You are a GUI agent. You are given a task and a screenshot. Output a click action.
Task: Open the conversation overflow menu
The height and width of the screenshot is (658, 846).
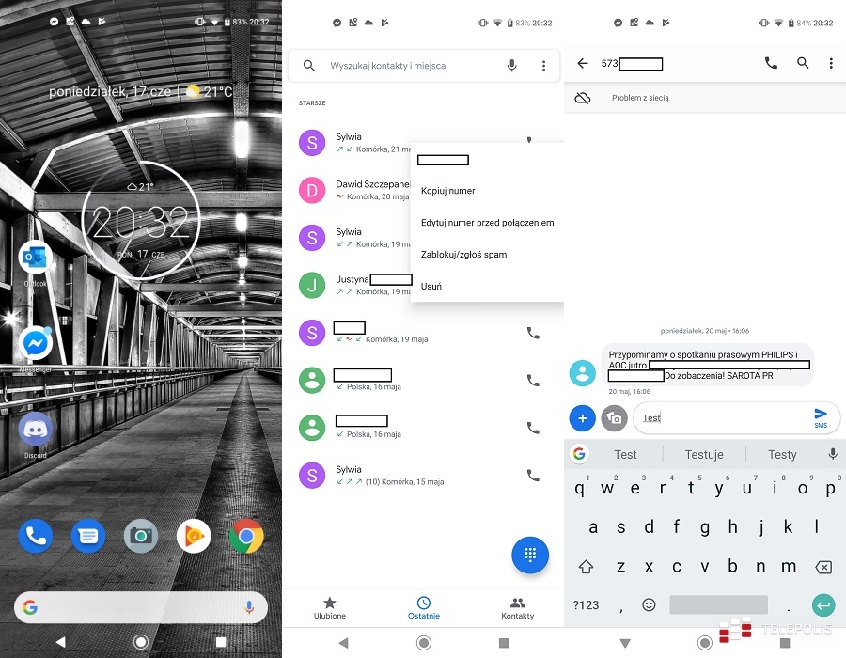click(831, 63)
